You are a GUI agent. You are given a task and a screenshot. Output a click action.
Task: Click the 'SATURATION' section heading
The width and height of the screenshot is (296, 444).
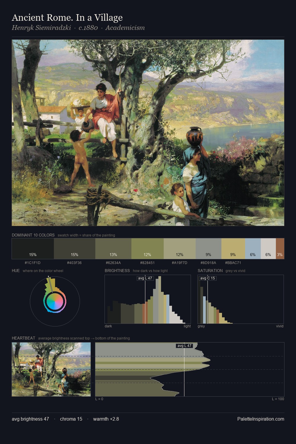(x=210, y=271)
